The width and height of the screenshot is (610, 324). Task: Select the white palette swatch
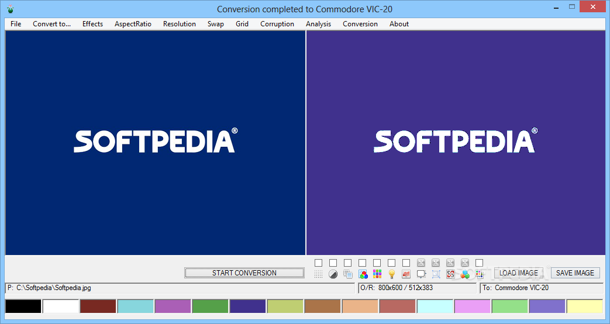(61, 306)
